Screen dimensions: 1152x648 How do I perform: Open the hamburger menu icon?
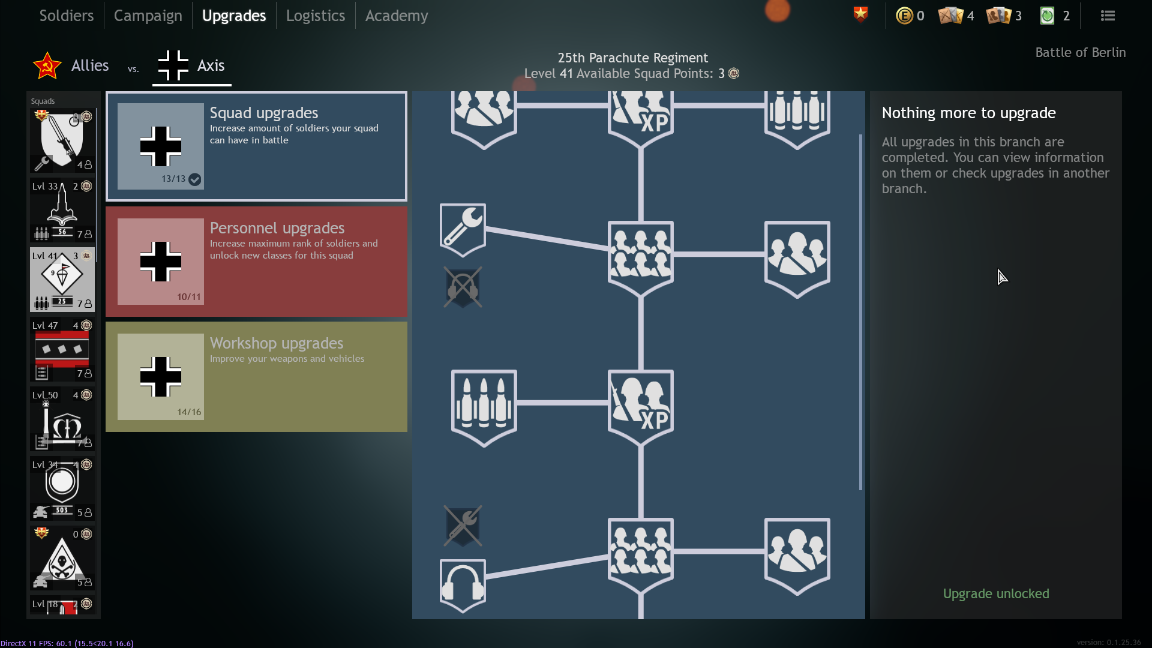pos(1108,16)
